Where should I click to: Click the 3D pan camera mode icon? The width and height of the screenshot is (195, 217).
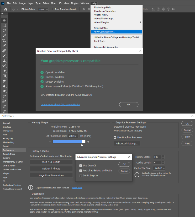(x=164, y=9)
